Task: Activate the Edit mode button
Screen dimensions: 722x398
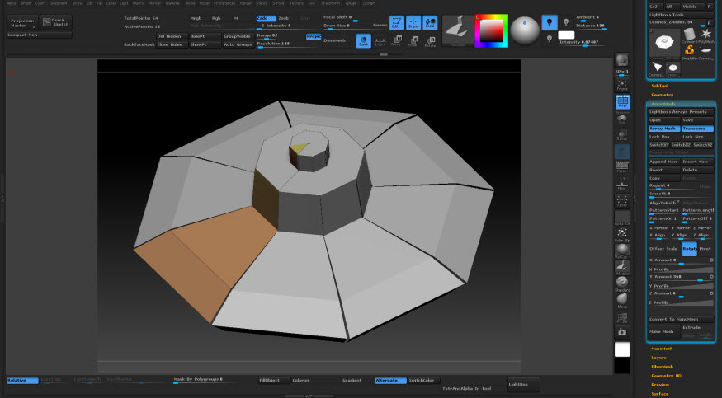Action: click(396, 22)
